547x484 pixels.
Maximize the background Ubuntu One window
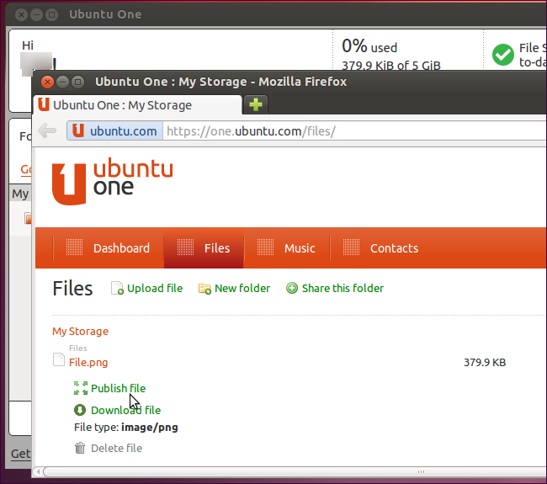51,14
